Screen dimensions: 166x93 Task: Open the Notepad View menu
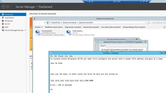click(x=66, y=56)
